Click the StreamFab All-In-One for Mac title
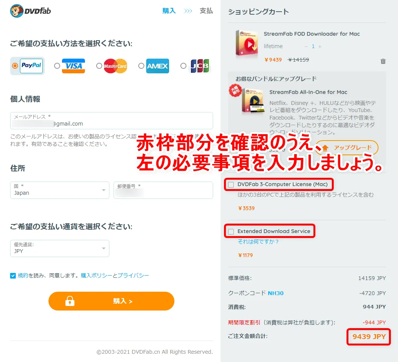Screen dimensions: 398x362 click(308, 92)
